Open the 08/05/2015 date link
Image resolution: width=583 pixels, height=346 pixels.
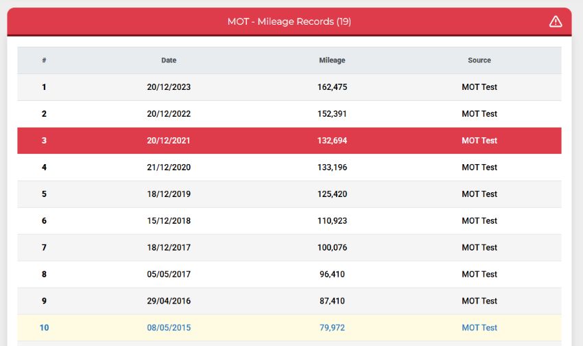(169, 327)
